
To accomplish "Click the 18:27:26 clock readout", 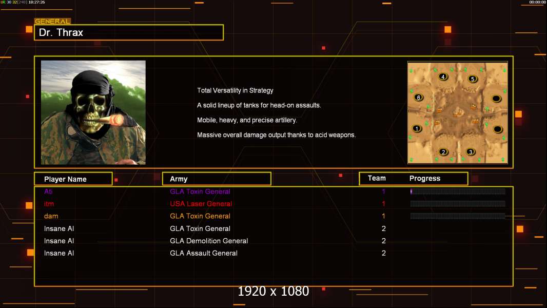I will point(36,2).
